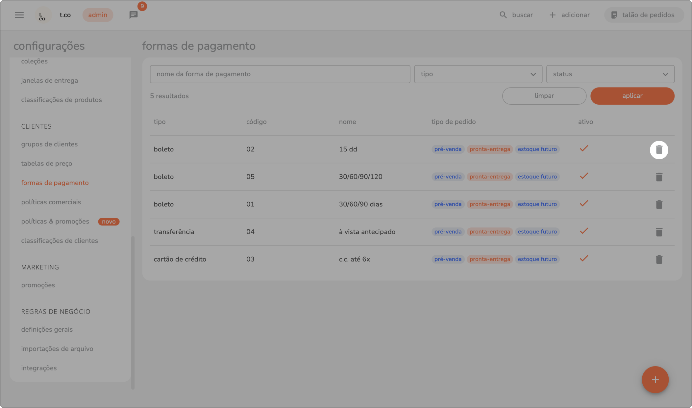Focus the nome da forma de pagamento field
692x408 pixels.
[x=280, y=74]
